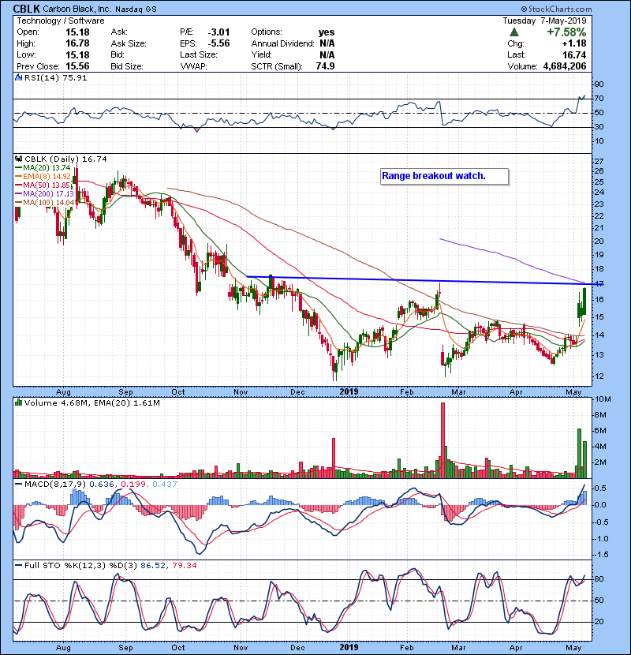This screenshot has height=655, width=631.
Task: Select the EMA(8) 14.92 legend entry
Action: [43, 176]
